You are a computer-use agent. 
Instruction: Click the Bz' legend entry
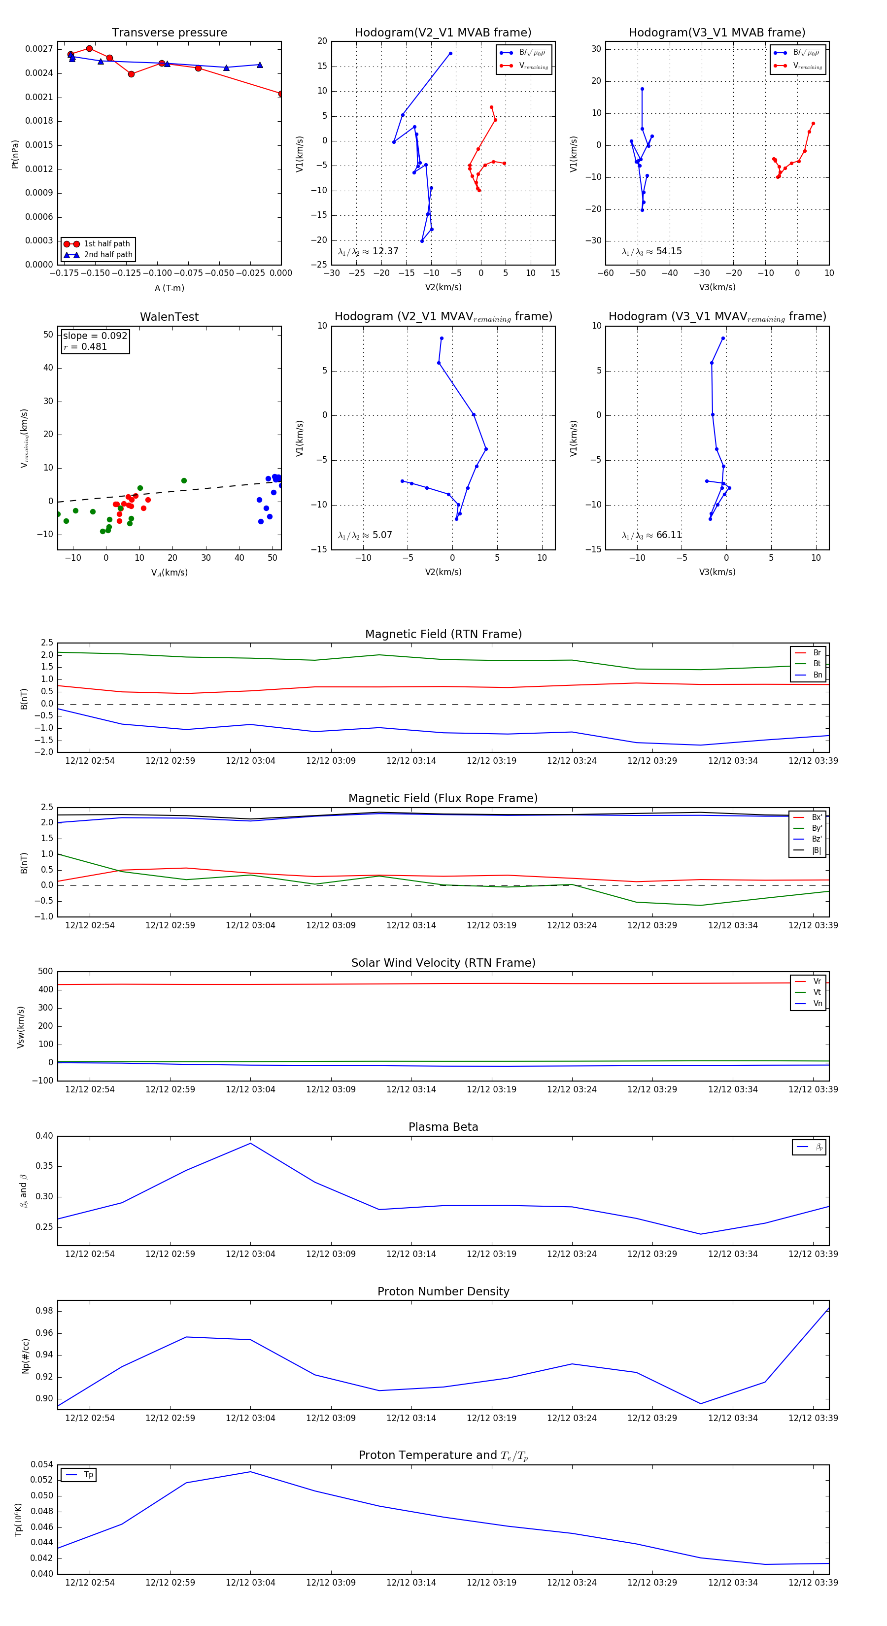pyautogui.click(x=809, y=839)
